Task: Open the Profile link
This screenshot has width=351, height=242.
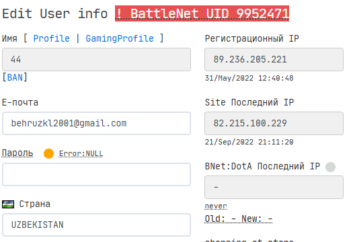Action: [x=52, y=38]
